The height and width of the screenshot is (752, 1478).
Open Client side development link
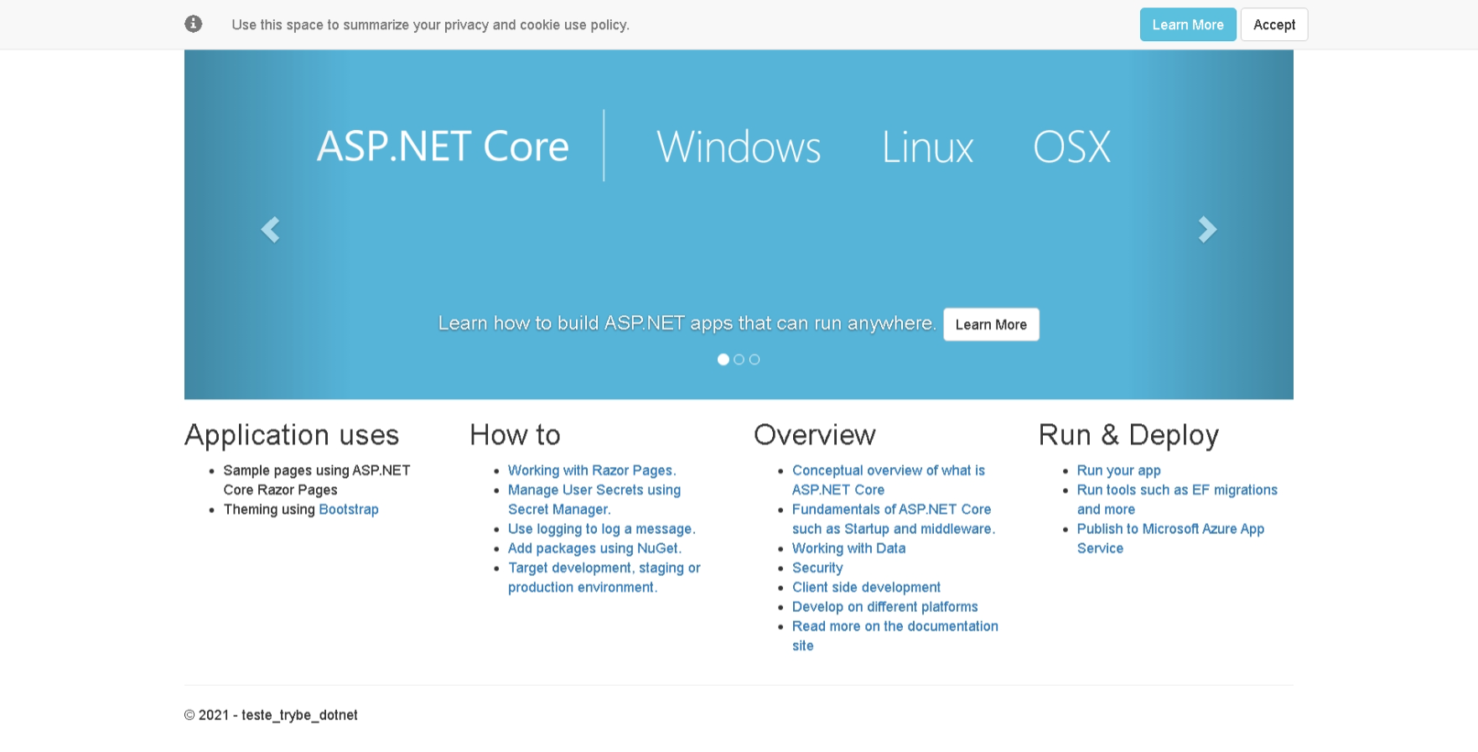866,588
